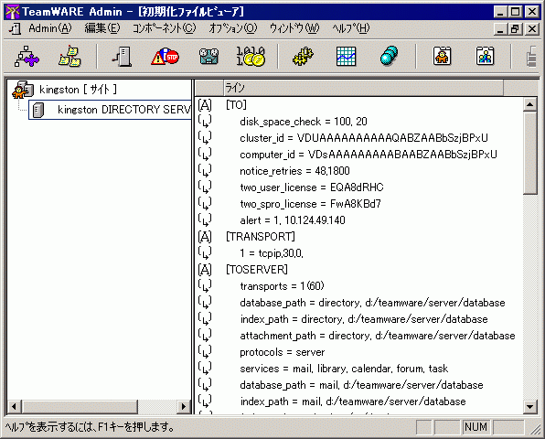Click arrow marker beside protocols = server
The image size is (545, 439).
coord(205,352)
